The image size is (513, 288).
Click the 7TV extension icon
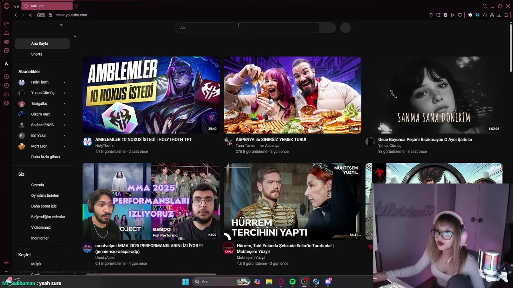(477, 15)
